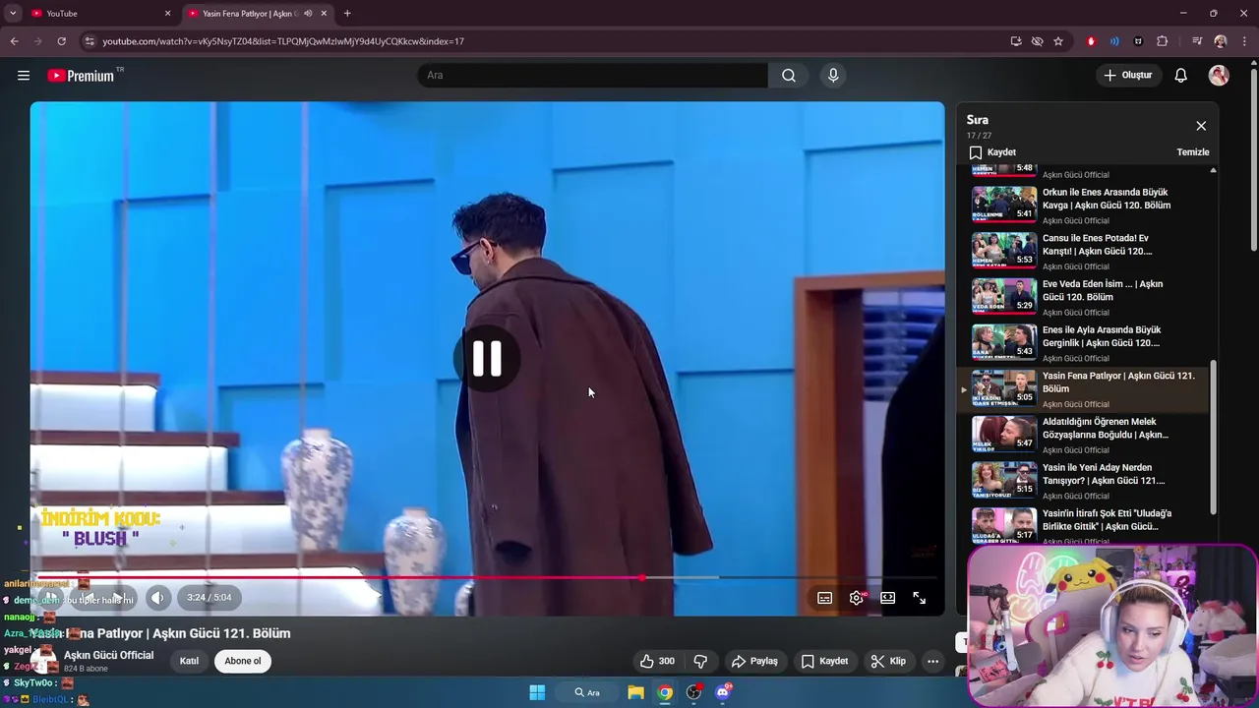Image resolution: width=1259 pixels, height=708 pixels.
Task: Click the Oluştur create button
Action: pyautogui.click(x=1127, y=75)
